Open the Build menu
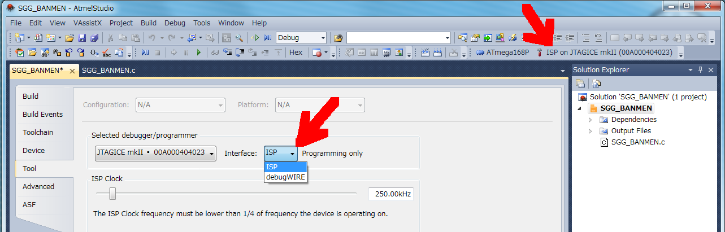This screenshot has height=232, width=725. click(x=149, y=23)
